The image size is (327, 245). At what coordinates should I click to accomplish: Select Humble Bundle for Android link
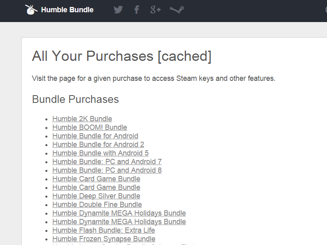coord(95,136)
